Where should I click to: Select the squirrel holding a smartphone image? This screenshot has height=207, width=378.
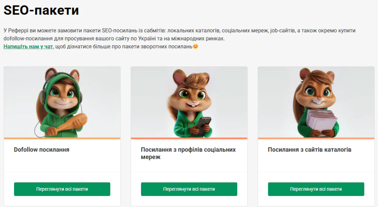coord(189,102)
